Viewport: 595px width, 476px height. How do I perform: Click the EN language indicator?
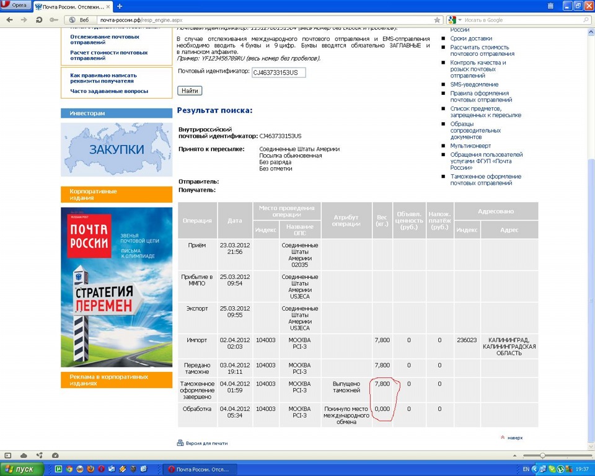point(526,469)
